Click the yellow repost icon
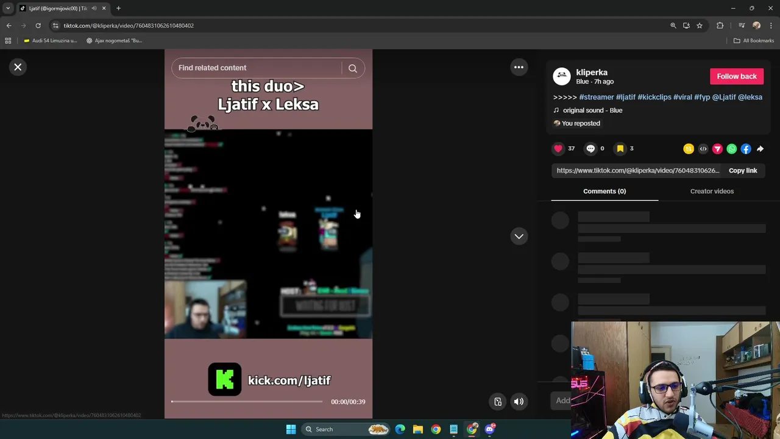This screenshot has height=439, width=780. [689, 149]
